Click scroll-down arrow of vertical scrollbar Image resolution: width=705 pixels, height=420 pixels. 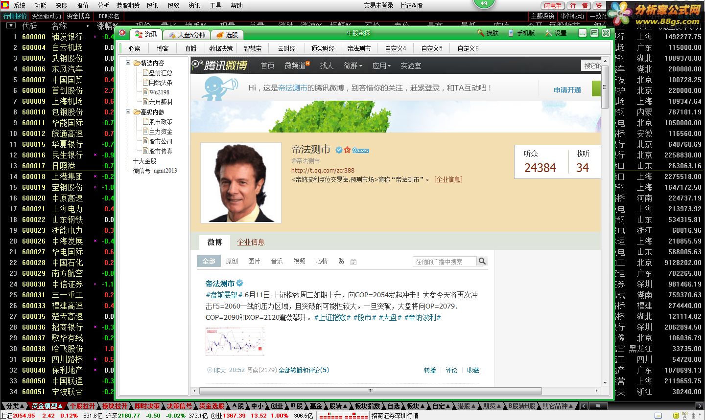605,382
